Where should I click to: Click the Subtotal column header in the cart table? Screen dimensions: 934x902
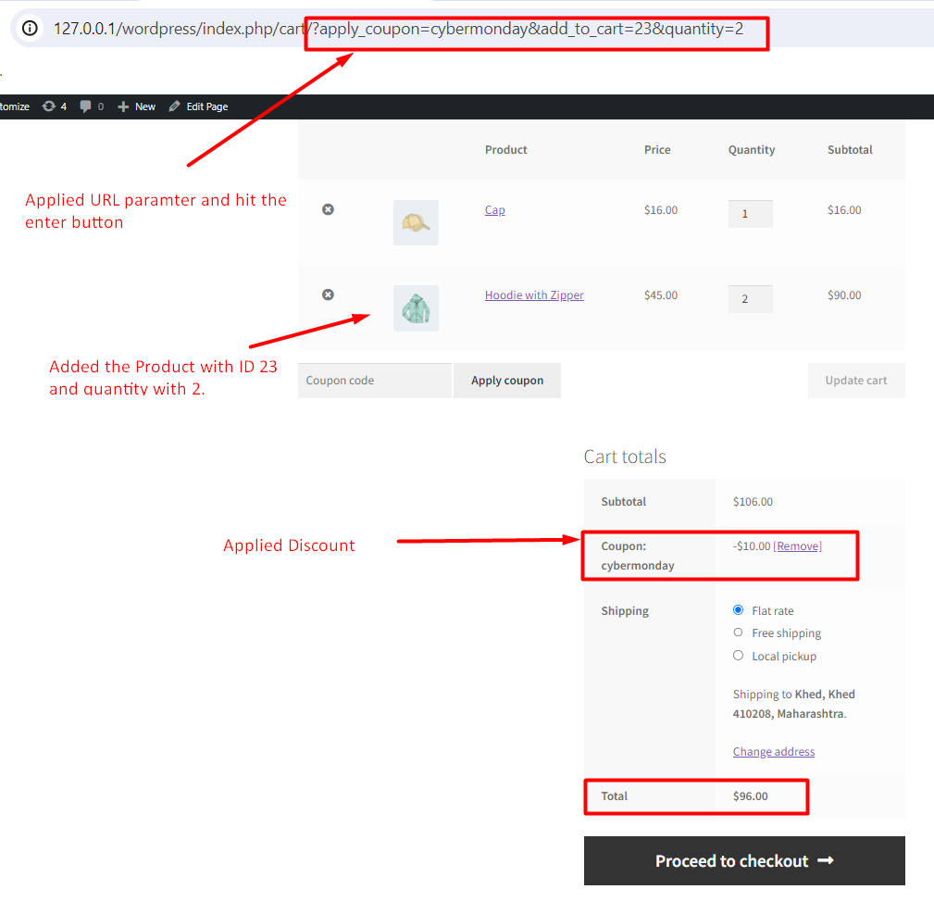pos(850,149)
